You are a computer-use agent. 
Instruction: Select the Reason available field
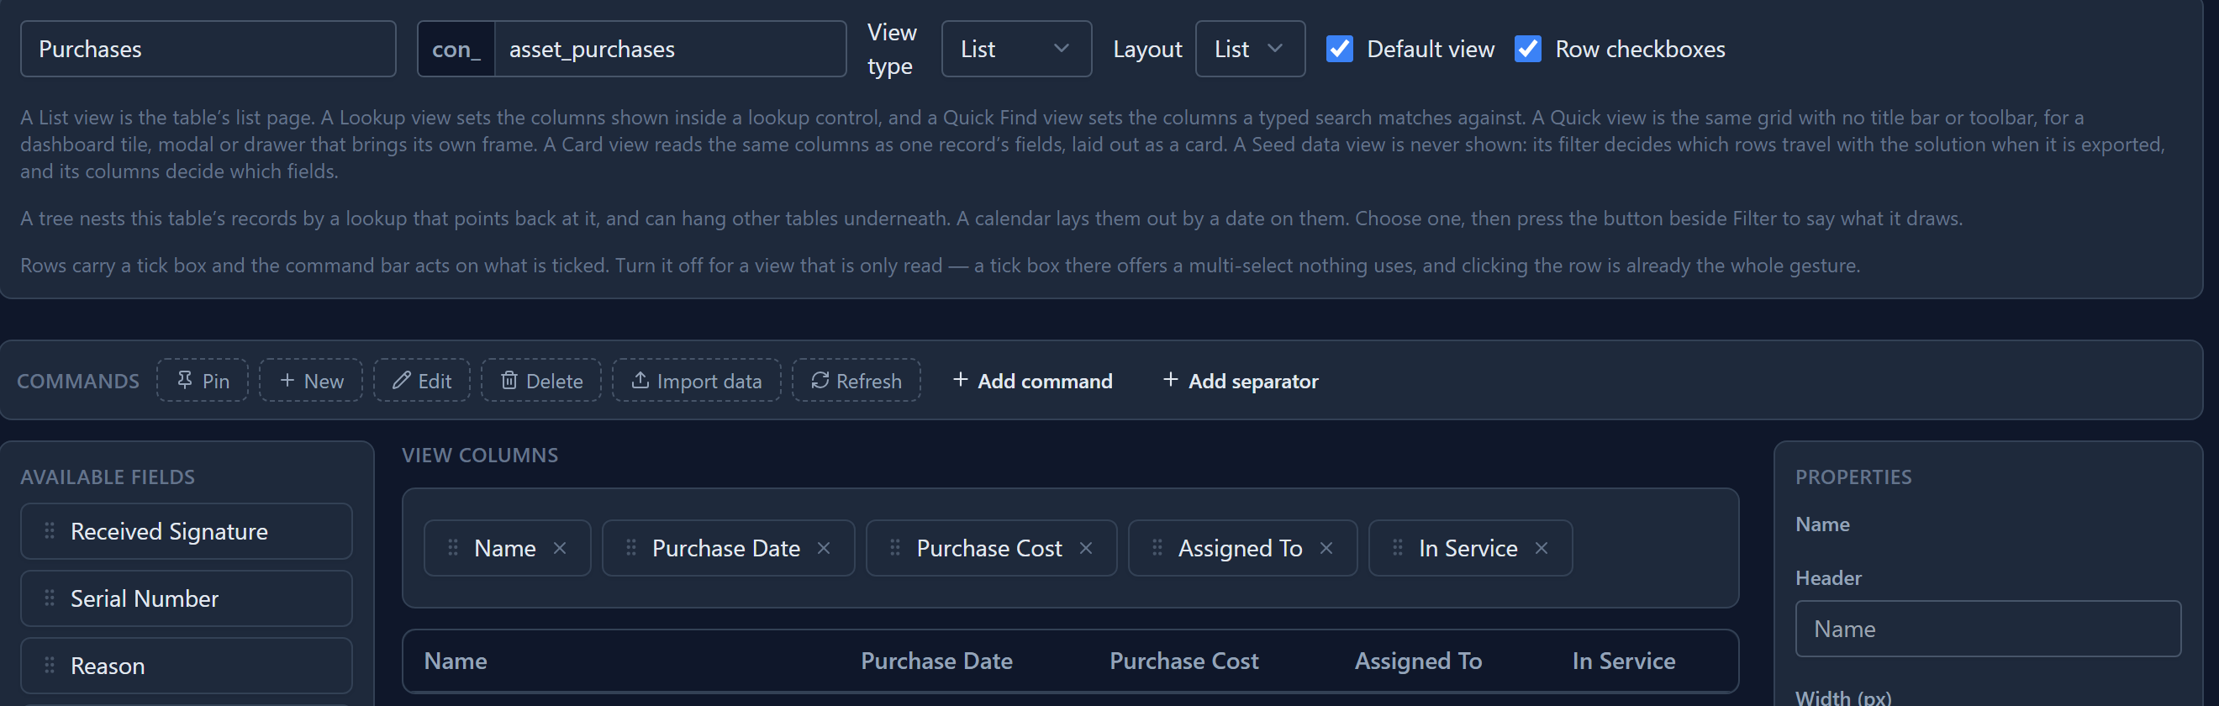tap(186, 666)
